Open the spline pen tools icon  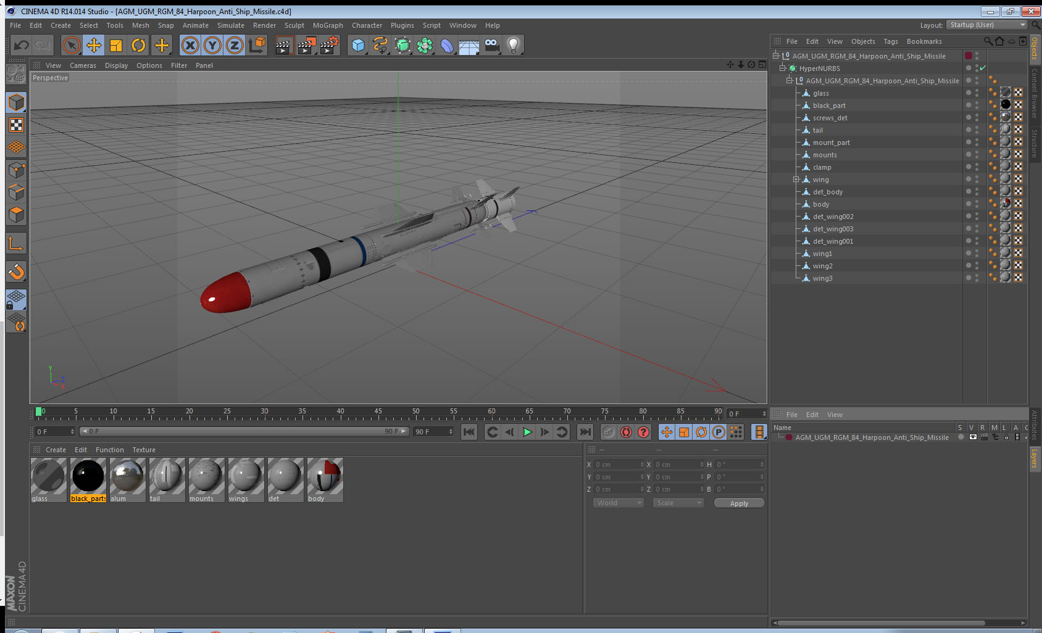380,45
